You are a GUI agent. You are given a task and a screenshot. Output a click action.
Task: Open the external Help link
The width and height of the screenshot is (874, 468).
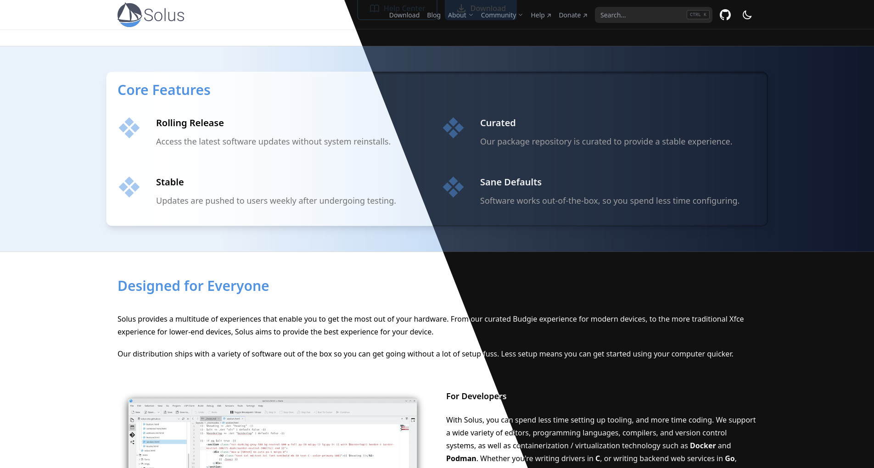[540, 15]
